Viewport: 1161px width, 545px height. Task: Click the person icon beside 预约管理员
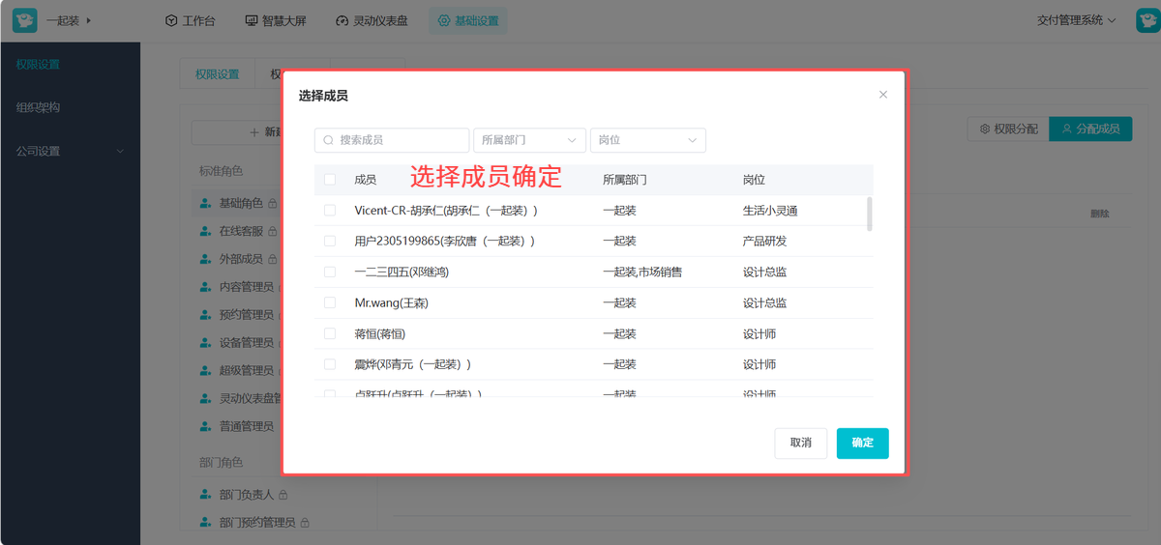pyautogui.click(x=205, y=315)
